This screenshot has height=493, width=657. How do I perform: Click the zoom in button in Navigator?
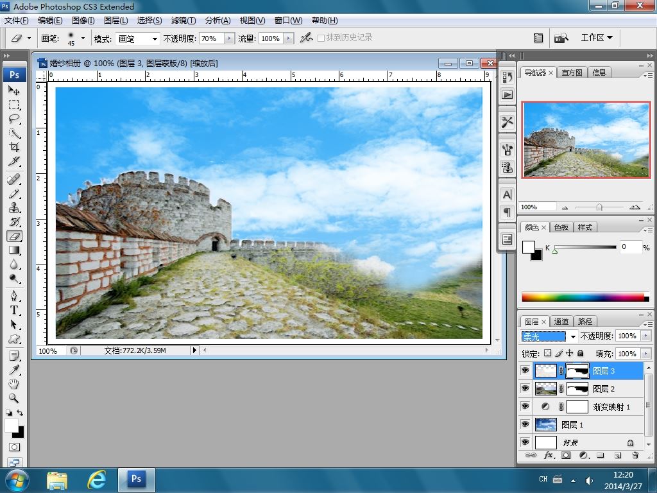pyautogui.click(x=635, y=207)
